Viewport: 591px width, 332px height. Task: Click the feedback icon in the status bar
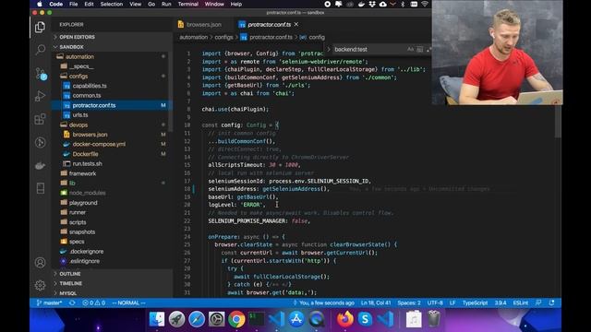(x=538, y=302)
